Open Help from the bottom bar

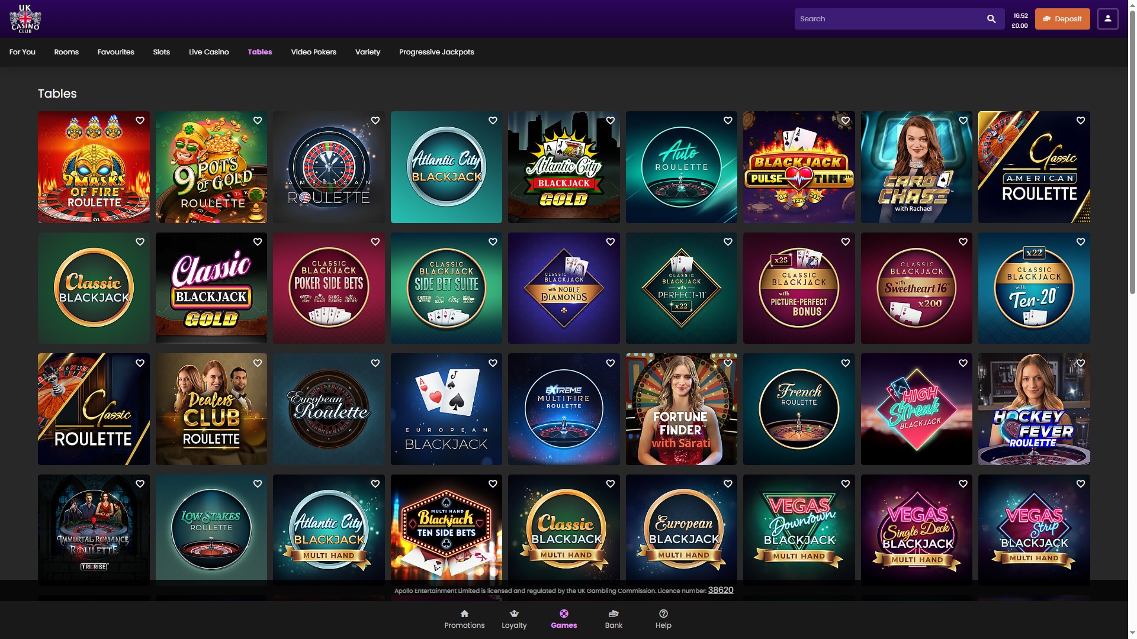663,619
